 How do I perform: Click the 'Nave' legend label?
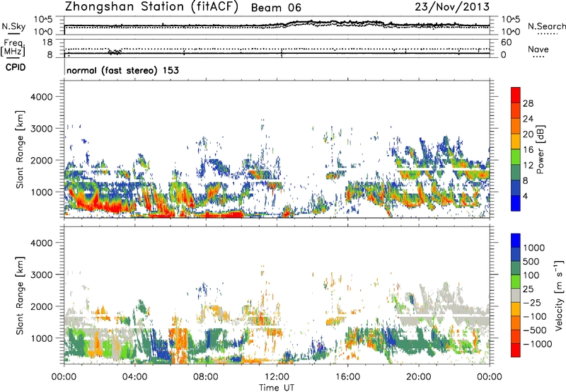pyautogui.click(x=538, y=49)
